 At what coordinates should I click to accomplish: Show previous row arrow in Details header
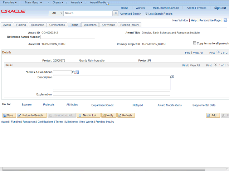click(218, 52)
